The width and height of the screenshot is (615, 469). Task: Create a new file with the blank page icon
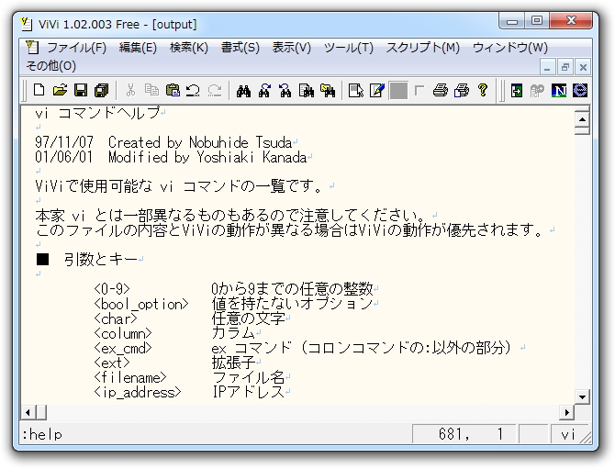tap(39, 91)
